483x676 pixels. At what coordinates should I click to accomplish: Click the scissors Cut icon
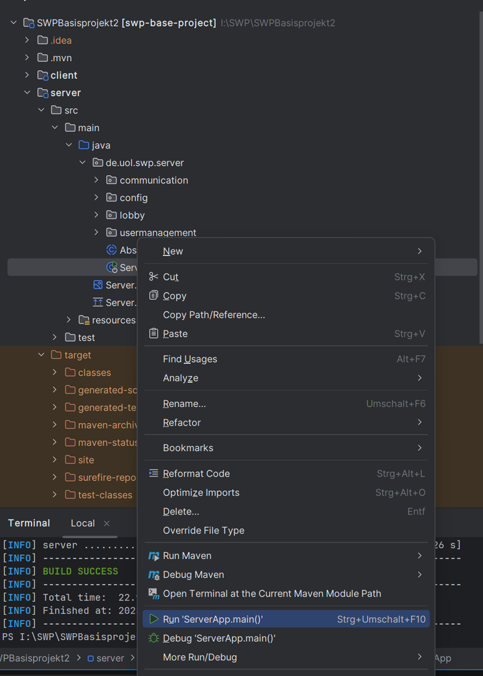[x=153, y=277]
